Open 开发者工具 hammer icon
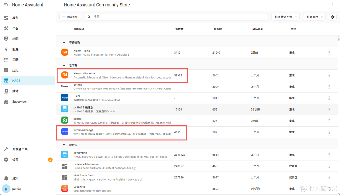This screenshot has height=195, width=340. point(6,149)
